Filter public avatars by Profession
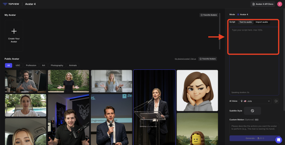This screenshot has width=285, height=145. [31, 65]
